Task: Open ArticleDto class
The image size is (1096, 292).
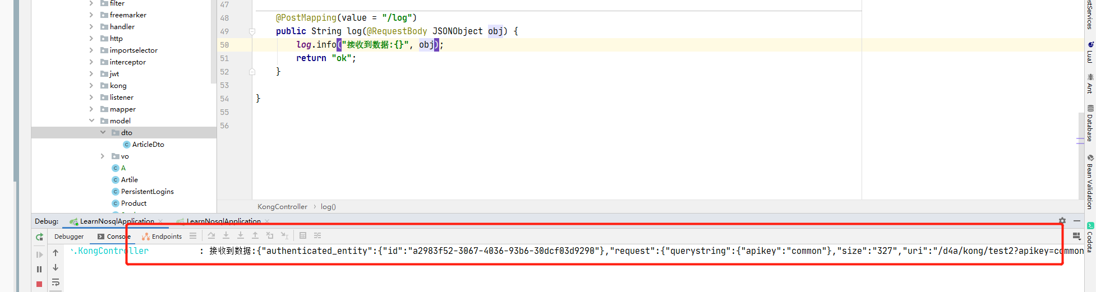Action: click(x=144, y=145)
